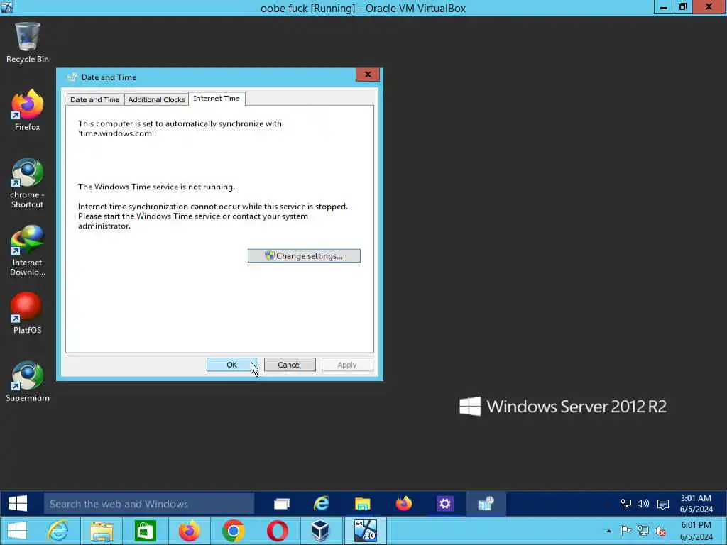Launch Internet Explorer from the host taskbar

click(x=58, y=531)
